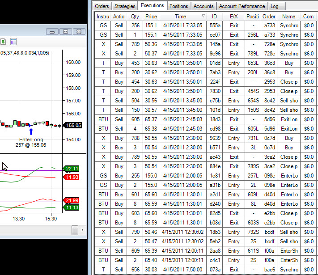This screenshot has height=275, width=318.
Task: Click the red 11.93 indicator value label
Action: (72, 177)
